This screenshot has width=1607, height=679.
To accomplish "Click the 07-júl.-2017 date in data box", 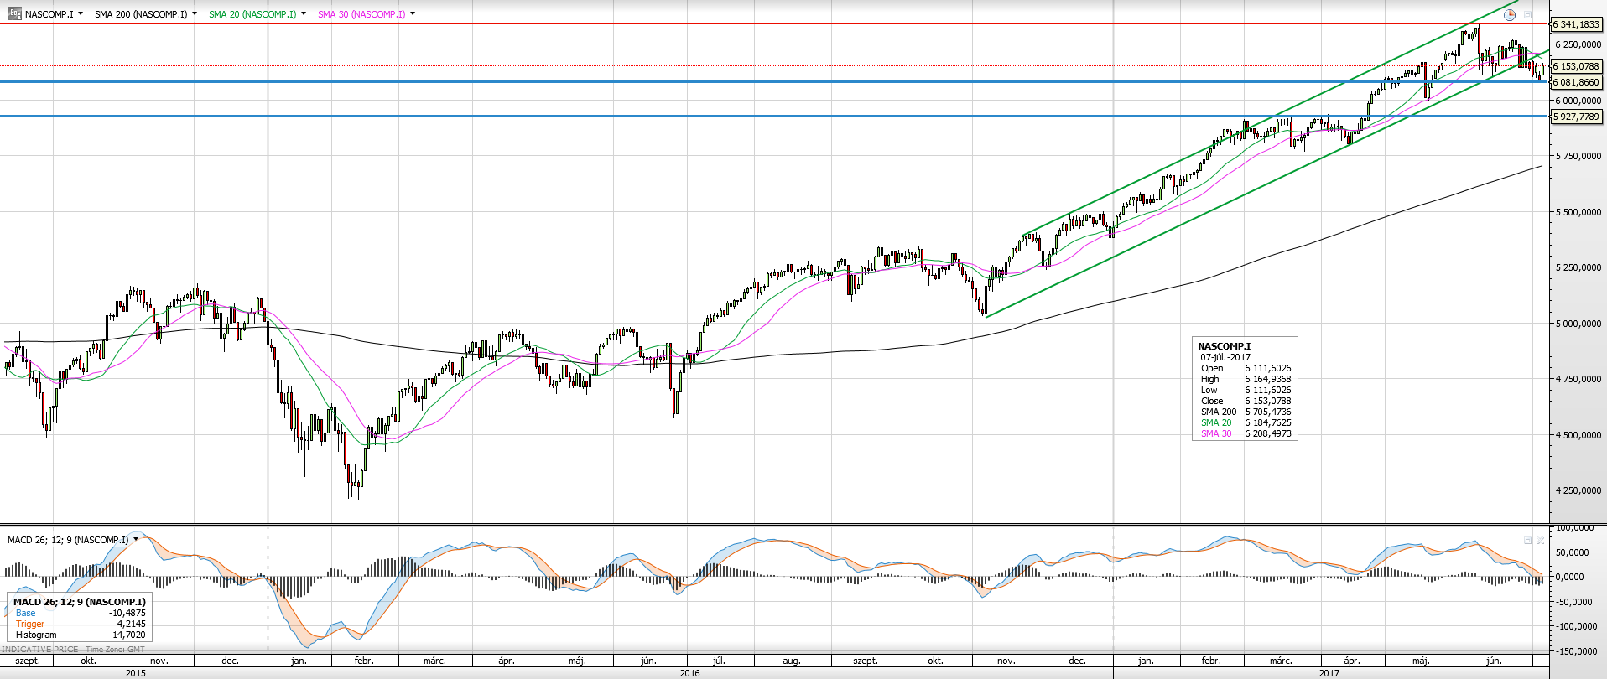I will click(1225, 357).
